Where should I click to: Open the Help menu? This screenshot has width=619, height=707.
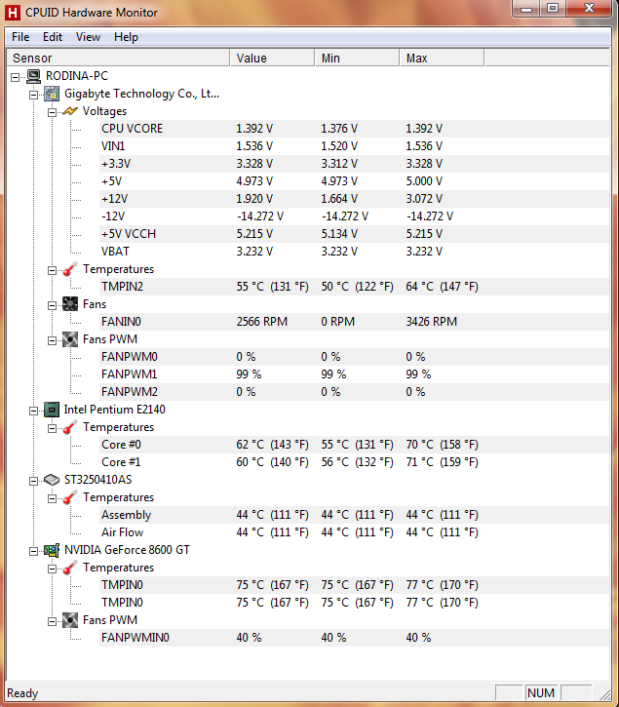click(x=126, y=37)
